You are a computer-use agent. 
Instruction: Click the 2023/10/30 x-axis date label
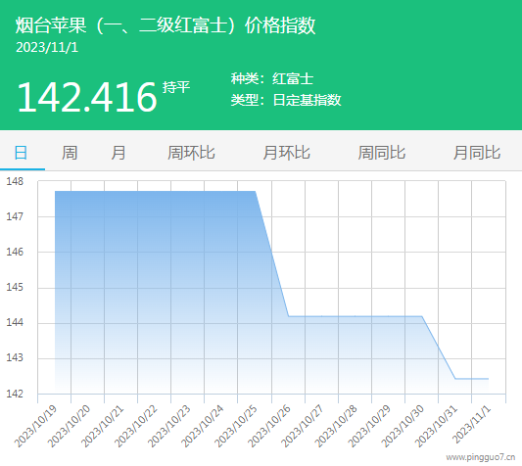point(403,426)
